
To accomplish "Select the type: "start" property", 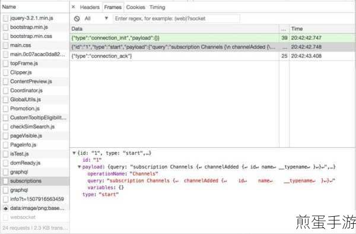I will click(x=100, y=194).
